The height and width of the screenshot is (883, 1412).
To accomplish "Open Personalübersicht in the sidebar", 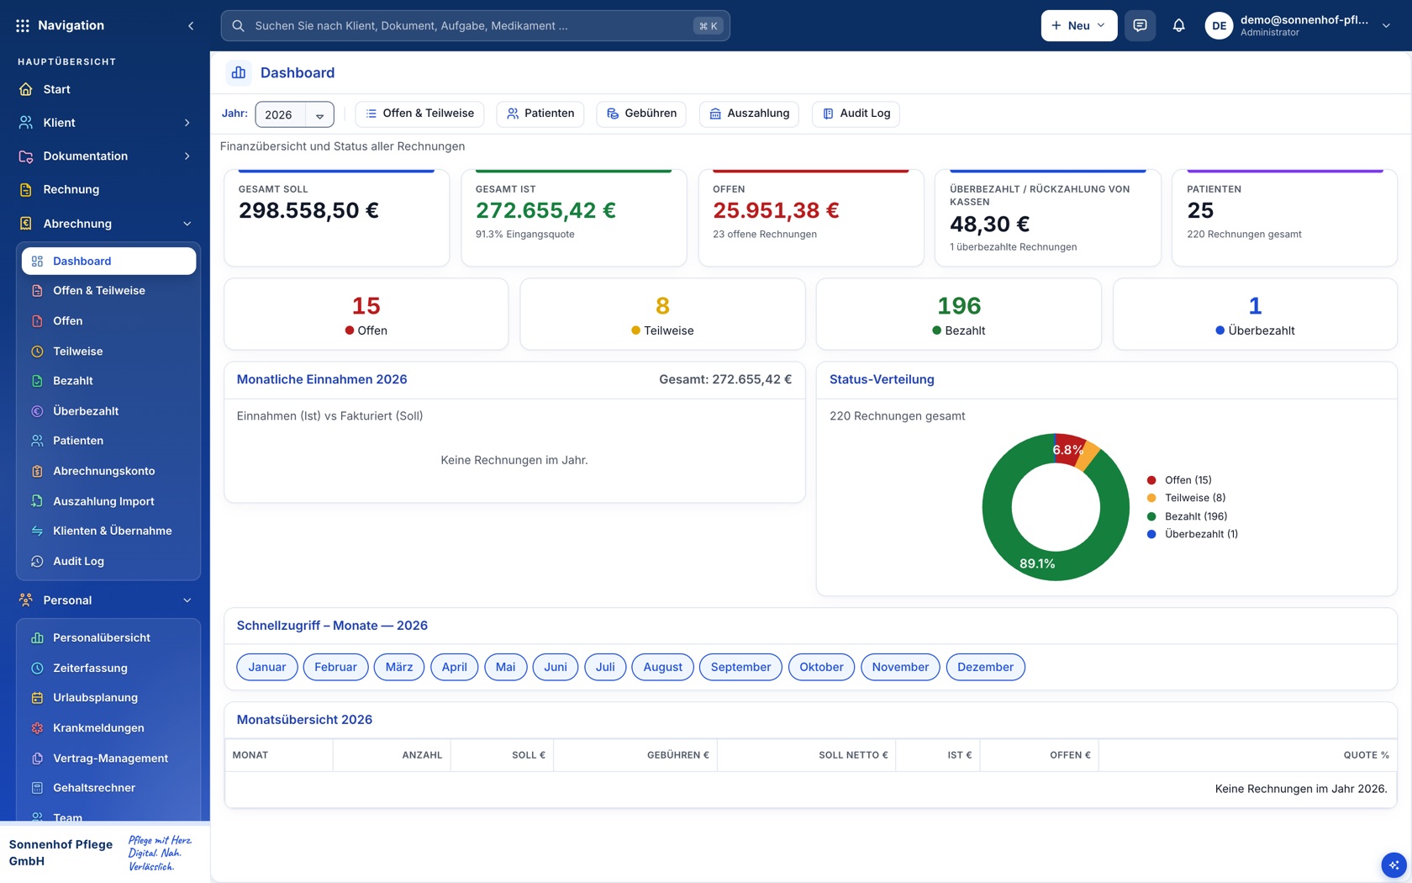I will pyautogui.click(x=108, y=637).
